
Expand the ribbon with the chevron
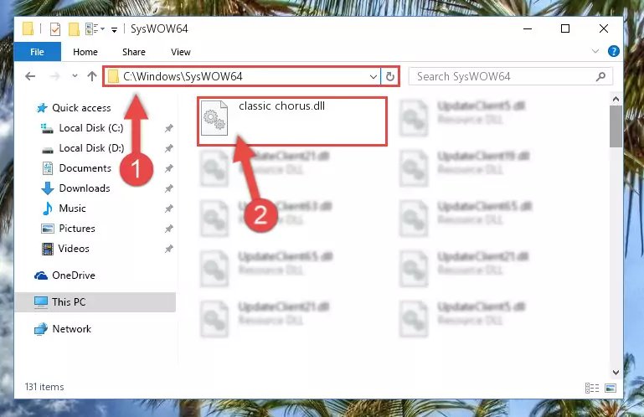pyautogui.click(x=595, y=51)
